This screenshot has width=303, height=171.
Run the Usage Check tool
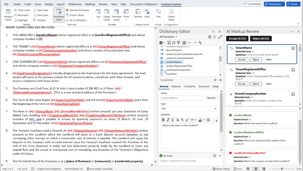point(106,15)
